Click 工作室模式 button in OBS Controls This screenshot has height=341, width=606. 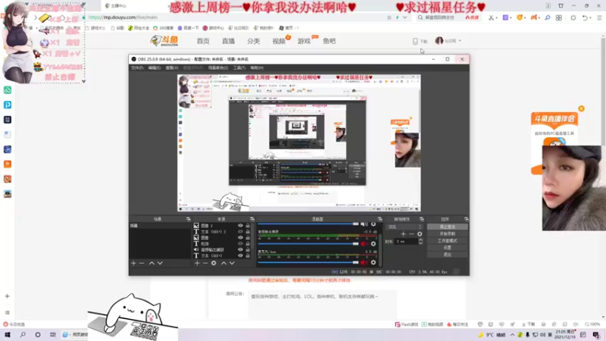447,241
